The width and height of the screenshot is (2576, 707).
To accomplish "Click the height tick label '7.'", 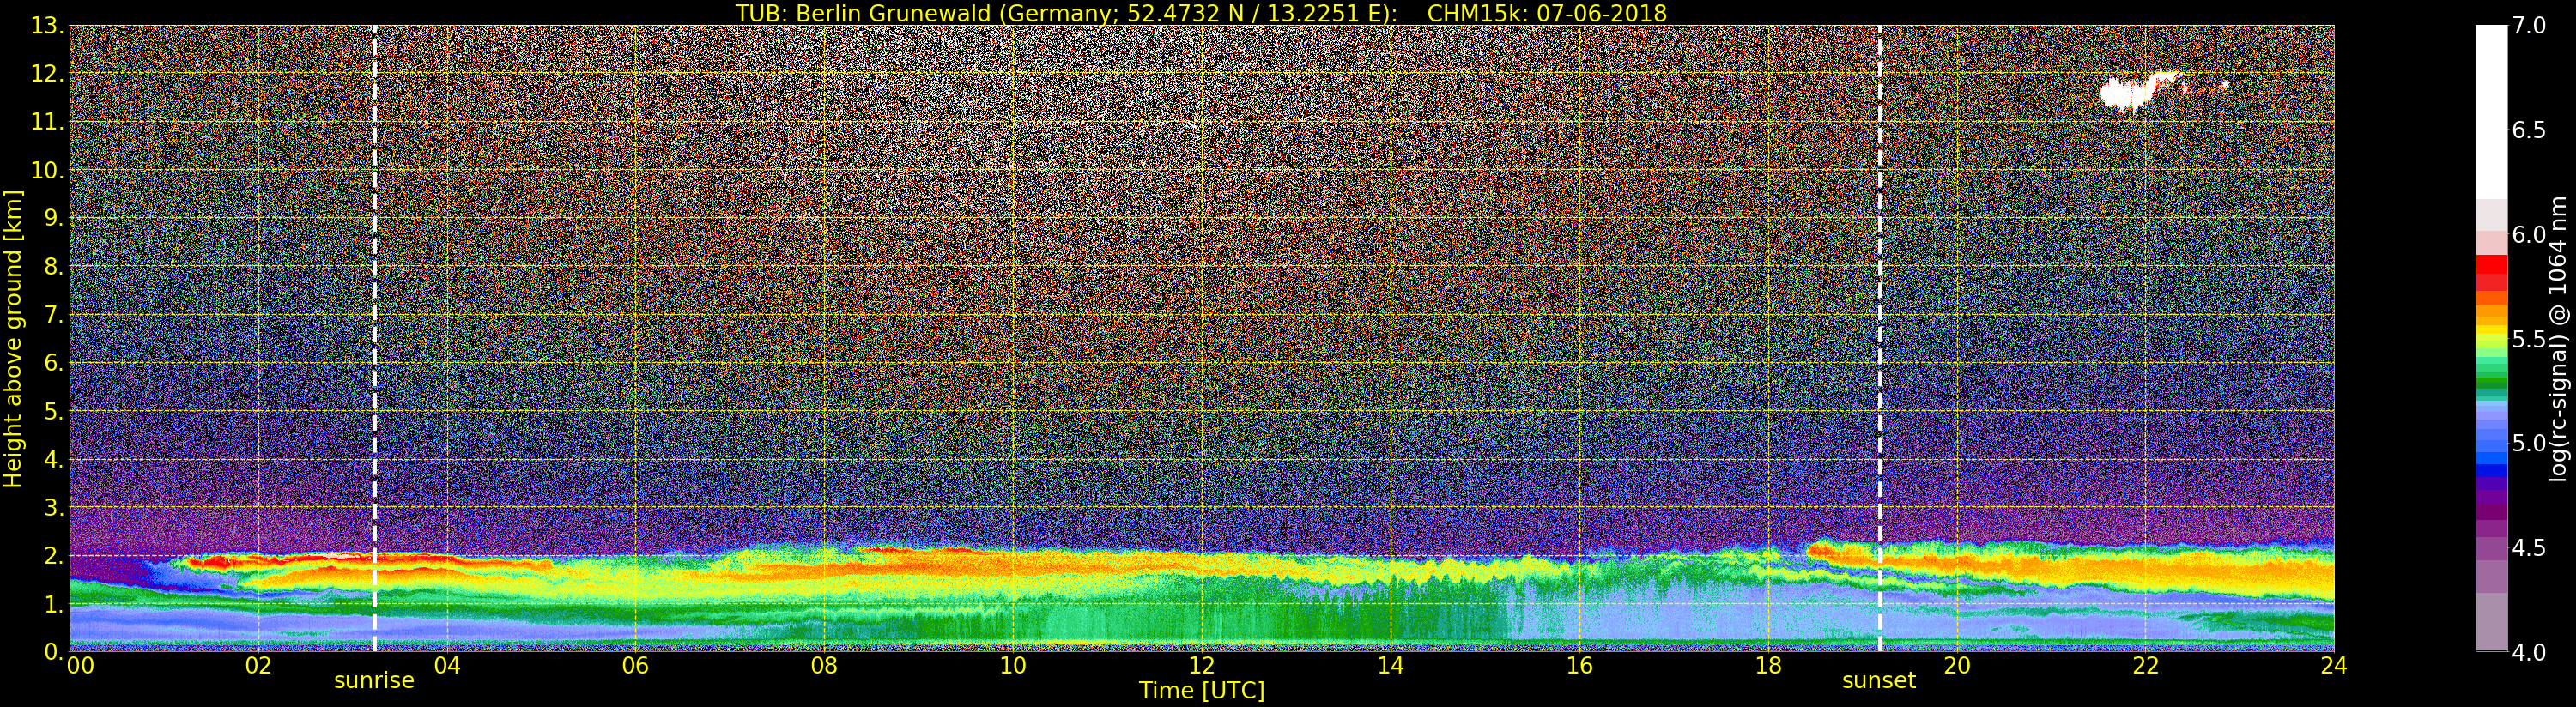I will (54, 315).
